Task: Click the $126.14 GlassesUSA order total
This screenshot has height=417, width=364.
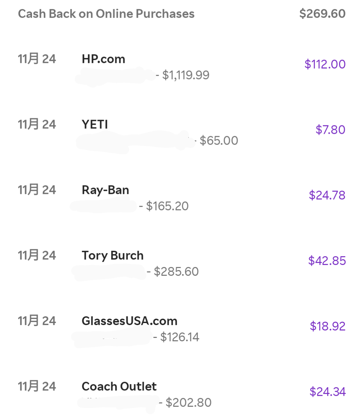Action: (x=179, y=337)
